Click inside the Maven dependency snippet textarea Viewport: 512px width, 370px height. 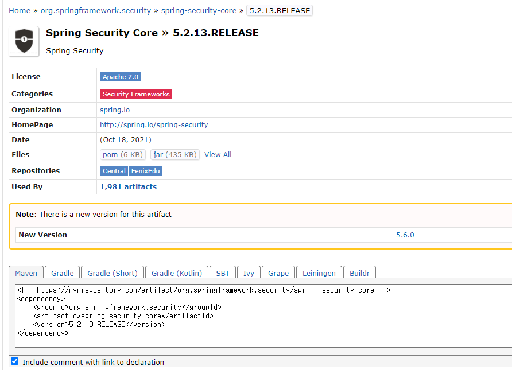263,316
